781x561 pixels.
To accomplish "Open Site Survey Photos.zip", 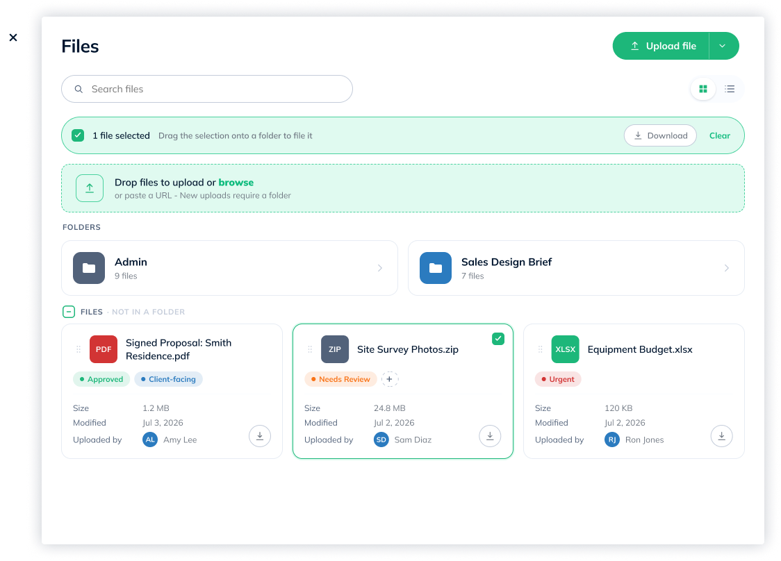I will [407, 349].
